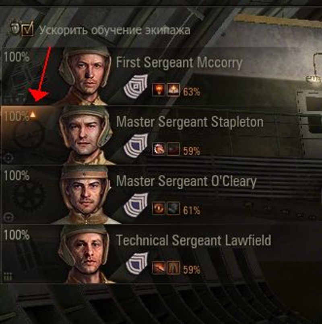Click the driver role icon under O'Cleary's 100%

pos(9,217)
